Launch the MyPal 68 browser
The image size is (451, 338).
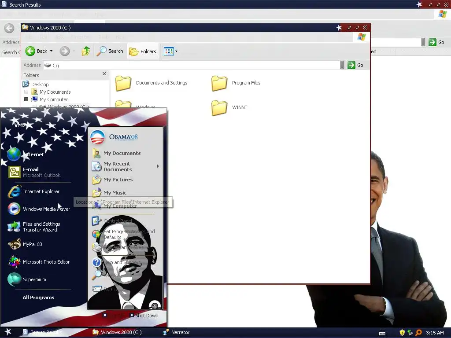click(x=25, y=244)
